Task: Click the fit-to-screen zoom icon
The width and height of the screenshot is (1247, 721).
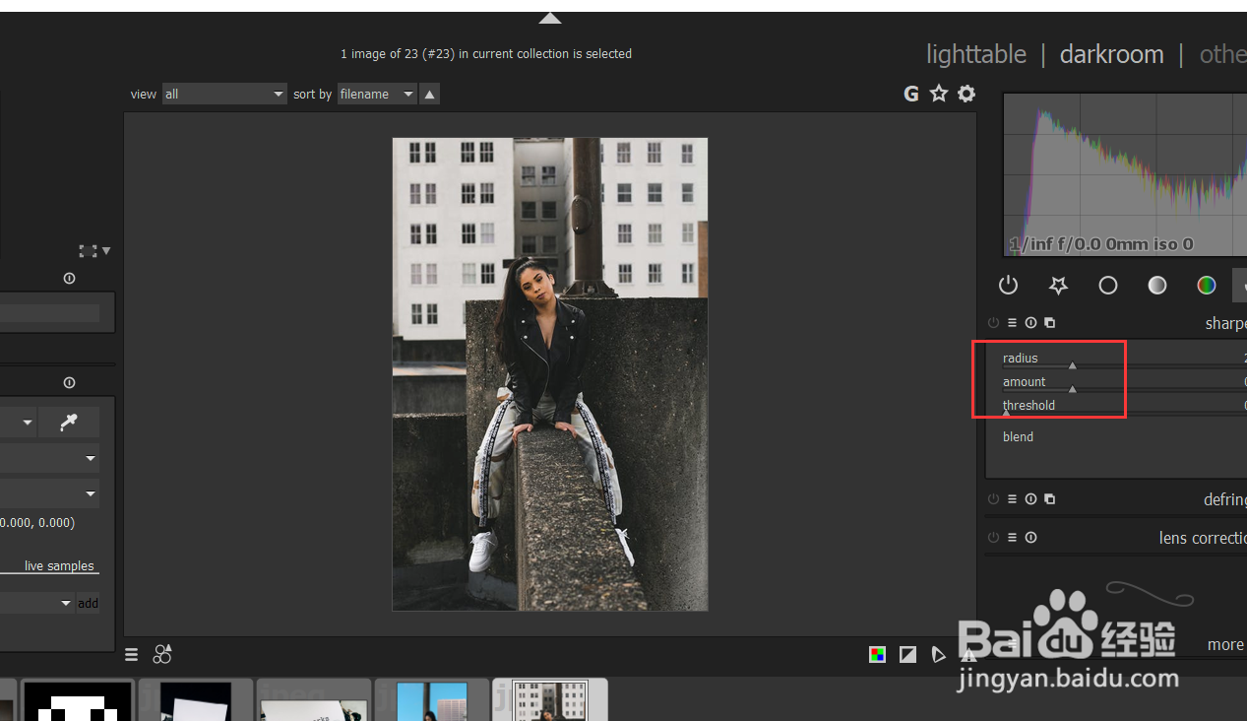Action: (x=89, y=251)
